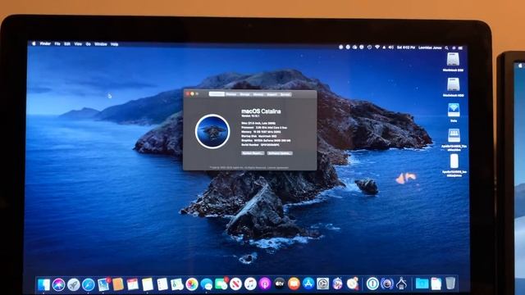Open the File menu
The image size is (525, 295).
pyautogui.click(x=57, y=43)
